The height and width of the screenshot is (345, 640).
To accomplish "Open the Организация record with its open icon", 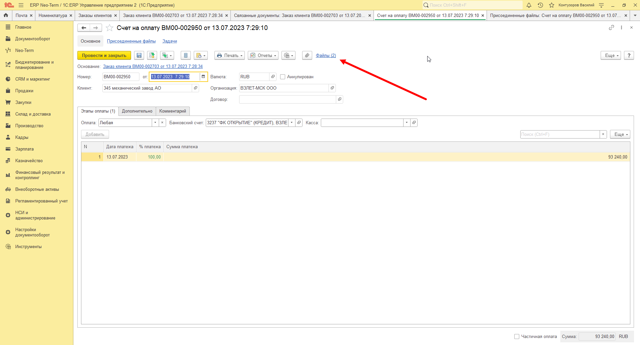I will 333,88.
